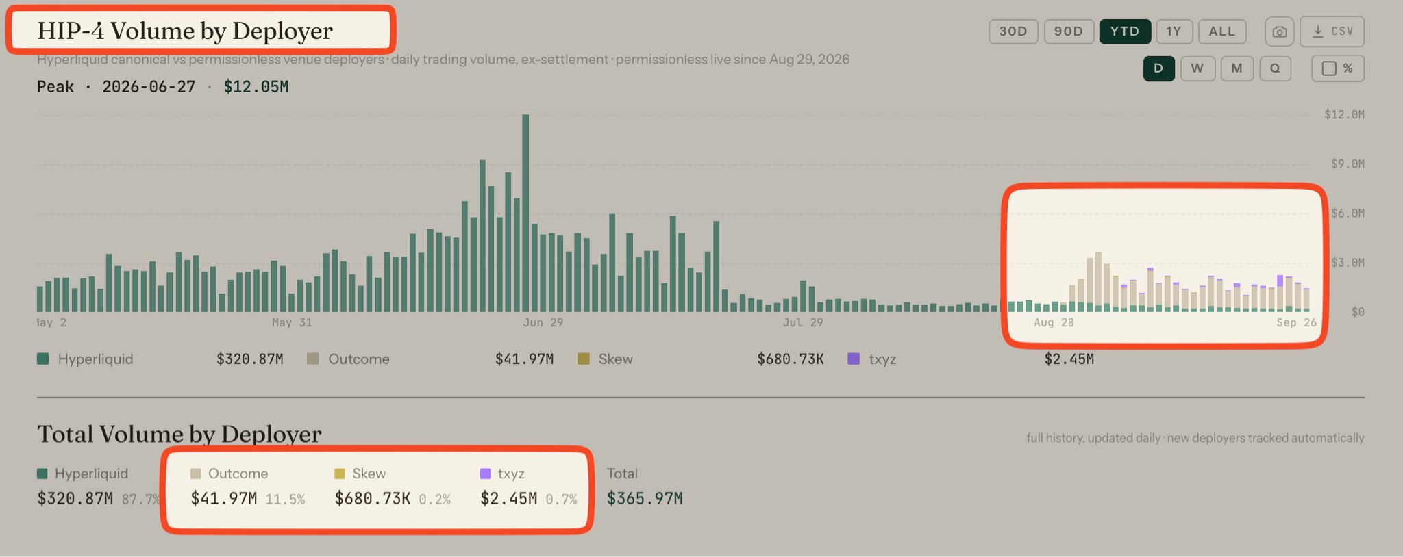Switch to the YTD range

click(x=1125, y=31)
